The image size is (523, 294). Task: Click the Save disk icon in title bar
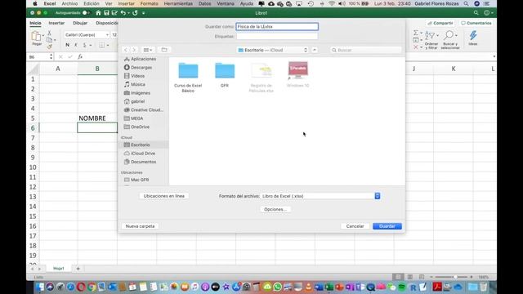tap(106, 13)
